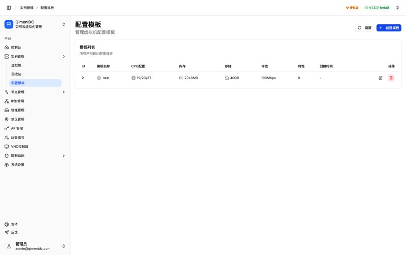Open IP池管理 page
Viewport: 406px width, 255px height.
point(35,101)
